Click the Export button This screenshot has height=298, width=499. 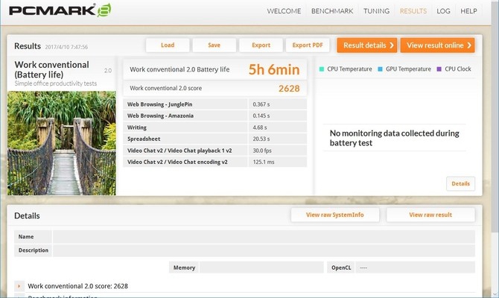tap(261, 45)
